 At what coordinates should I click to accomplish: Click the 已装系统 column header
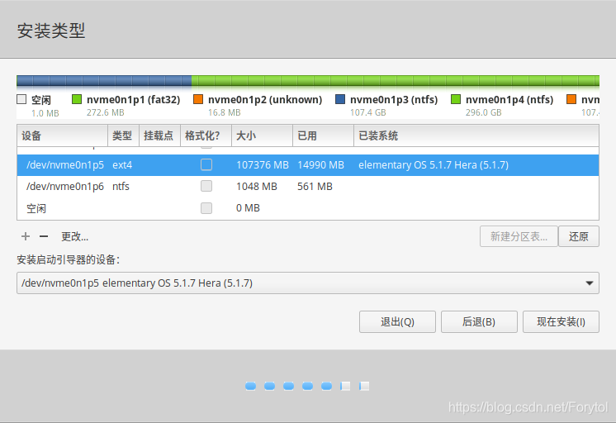coord(476,135)
